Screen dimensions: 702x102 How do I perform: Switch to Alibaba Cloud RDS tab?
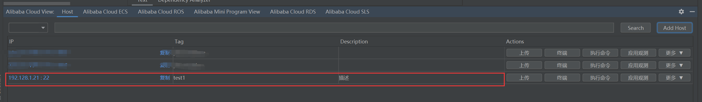tap(293, 12)
